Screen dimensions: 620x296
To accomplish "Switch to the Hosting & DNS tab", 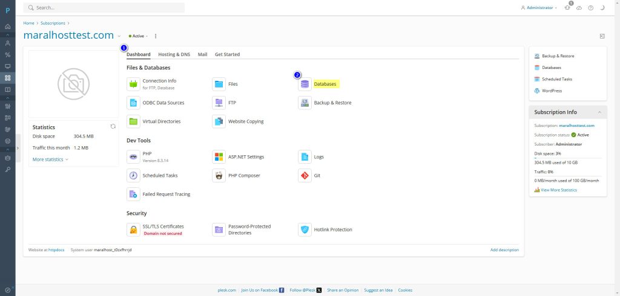I will 174,54.
